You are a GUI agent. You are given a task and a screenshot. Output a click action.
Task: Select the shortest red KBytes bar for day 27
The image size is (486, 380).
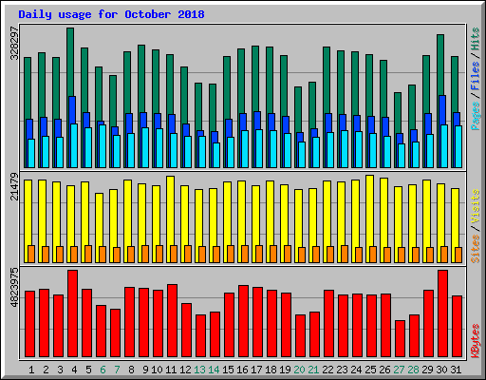click(x=400, y=339)
